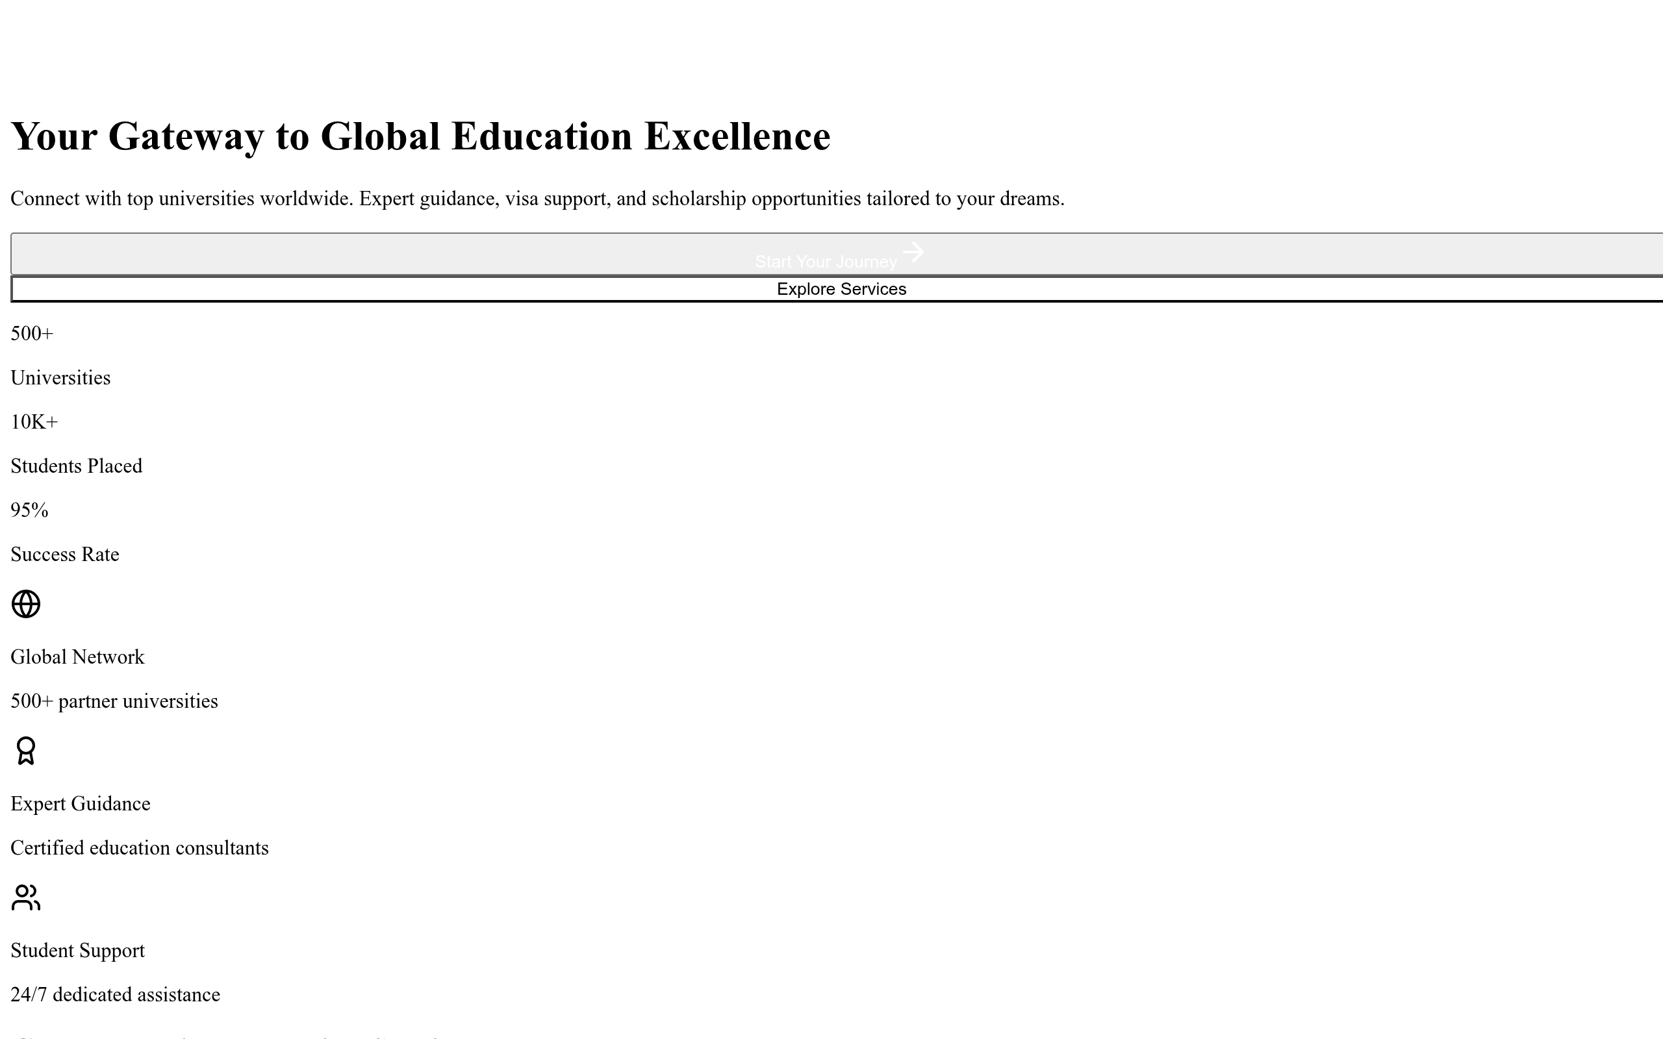Click the 'Students Placed' label

(x=76, y=466)
